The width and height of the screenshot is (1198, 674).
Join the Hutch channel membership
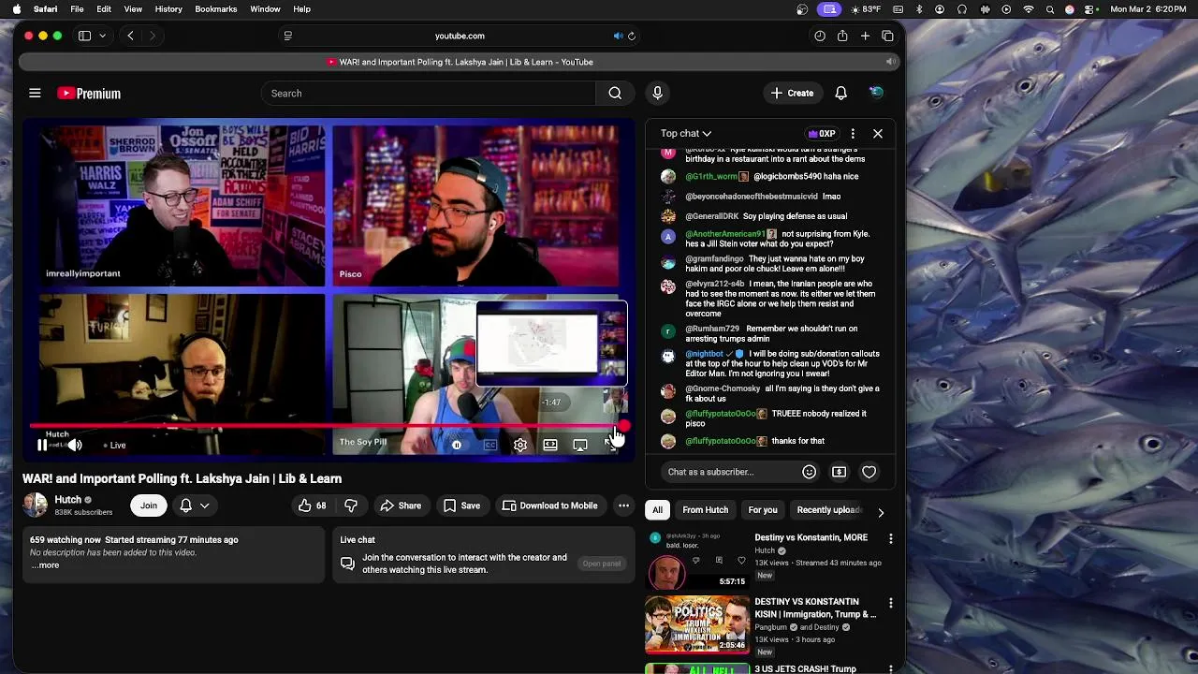[x=149, y=505]
